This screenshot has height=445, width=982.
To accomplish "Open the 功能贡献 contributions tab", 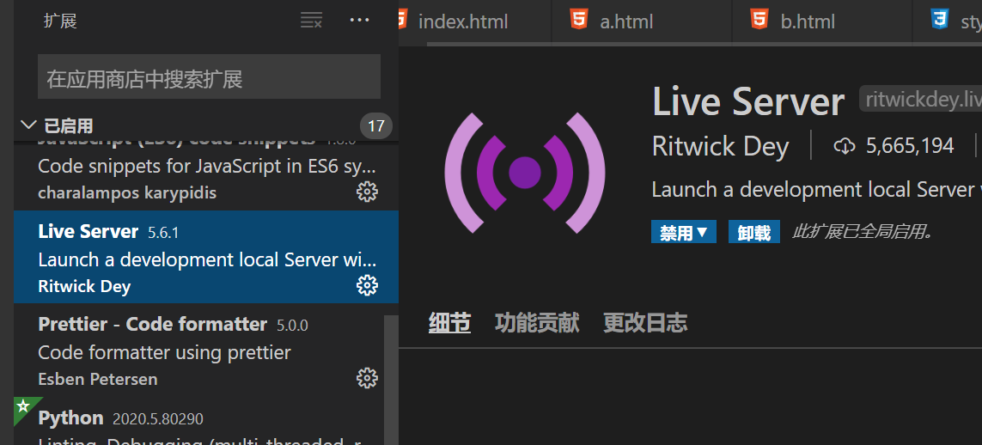I will (x=537, y=323).
